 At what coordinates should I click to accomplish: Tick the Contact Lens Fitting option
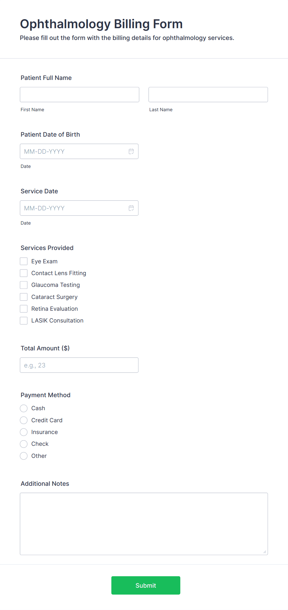pyautogui.click(x=24, y=273)
